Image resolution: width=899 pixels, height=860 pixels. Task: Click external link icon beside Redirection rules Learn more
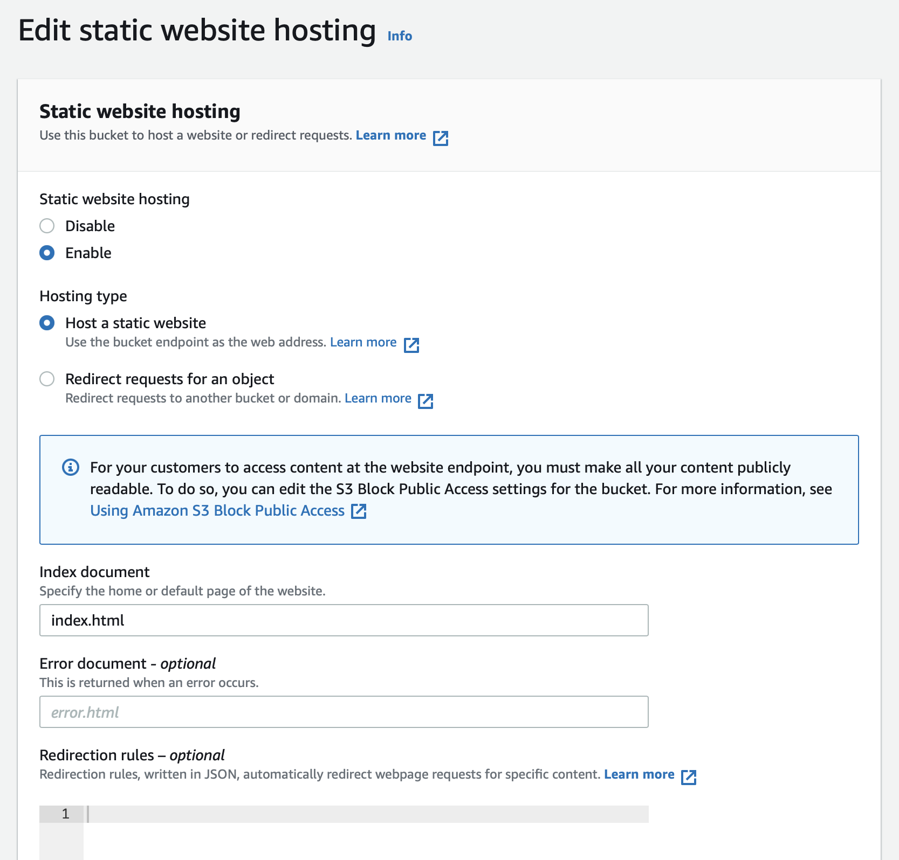coord(689,777)
